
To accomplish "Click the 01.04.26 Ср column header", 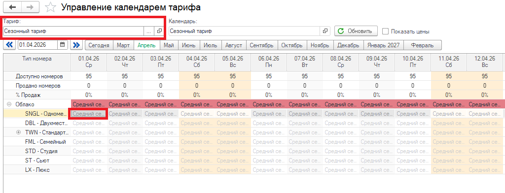I will pos(89,62).
